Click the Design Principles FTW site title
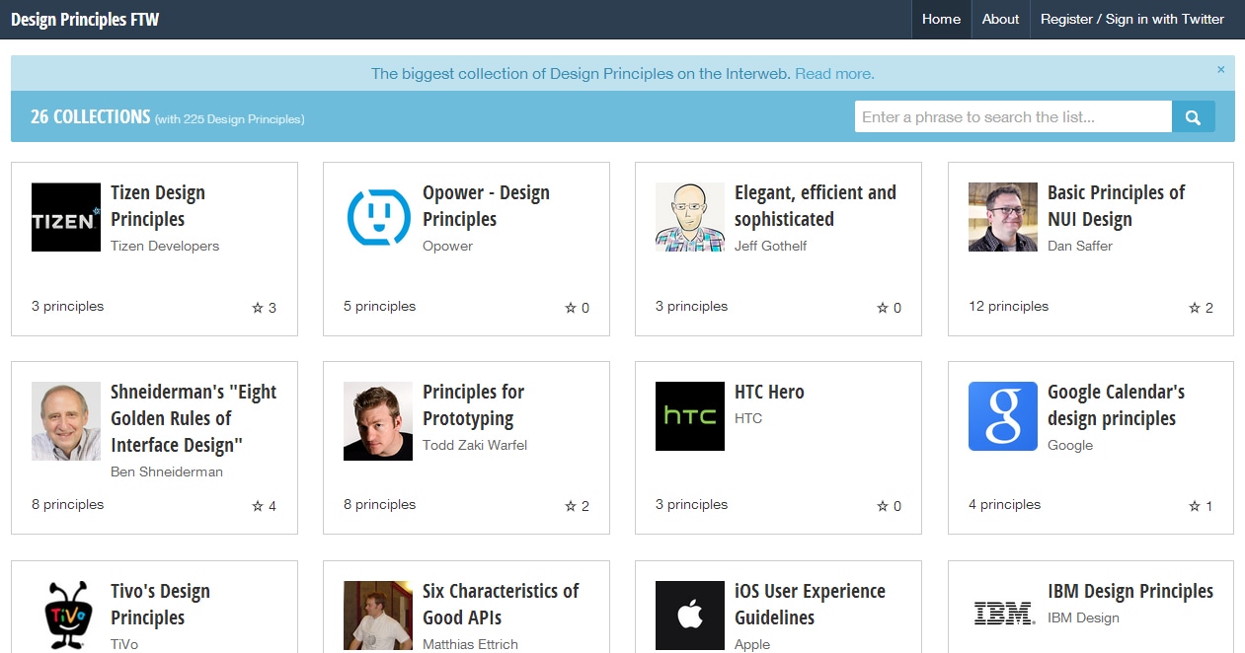Image resolution: width=1245 pixels, height=653 pixels. click(x=85, y=19)
